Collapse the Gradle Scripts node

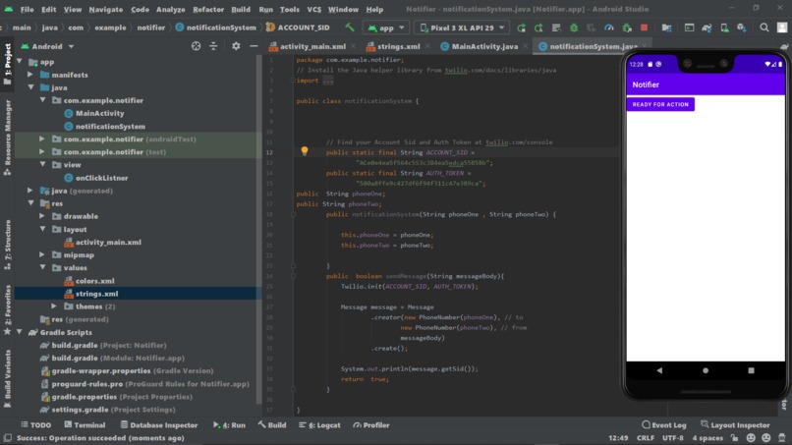(20, 332)
